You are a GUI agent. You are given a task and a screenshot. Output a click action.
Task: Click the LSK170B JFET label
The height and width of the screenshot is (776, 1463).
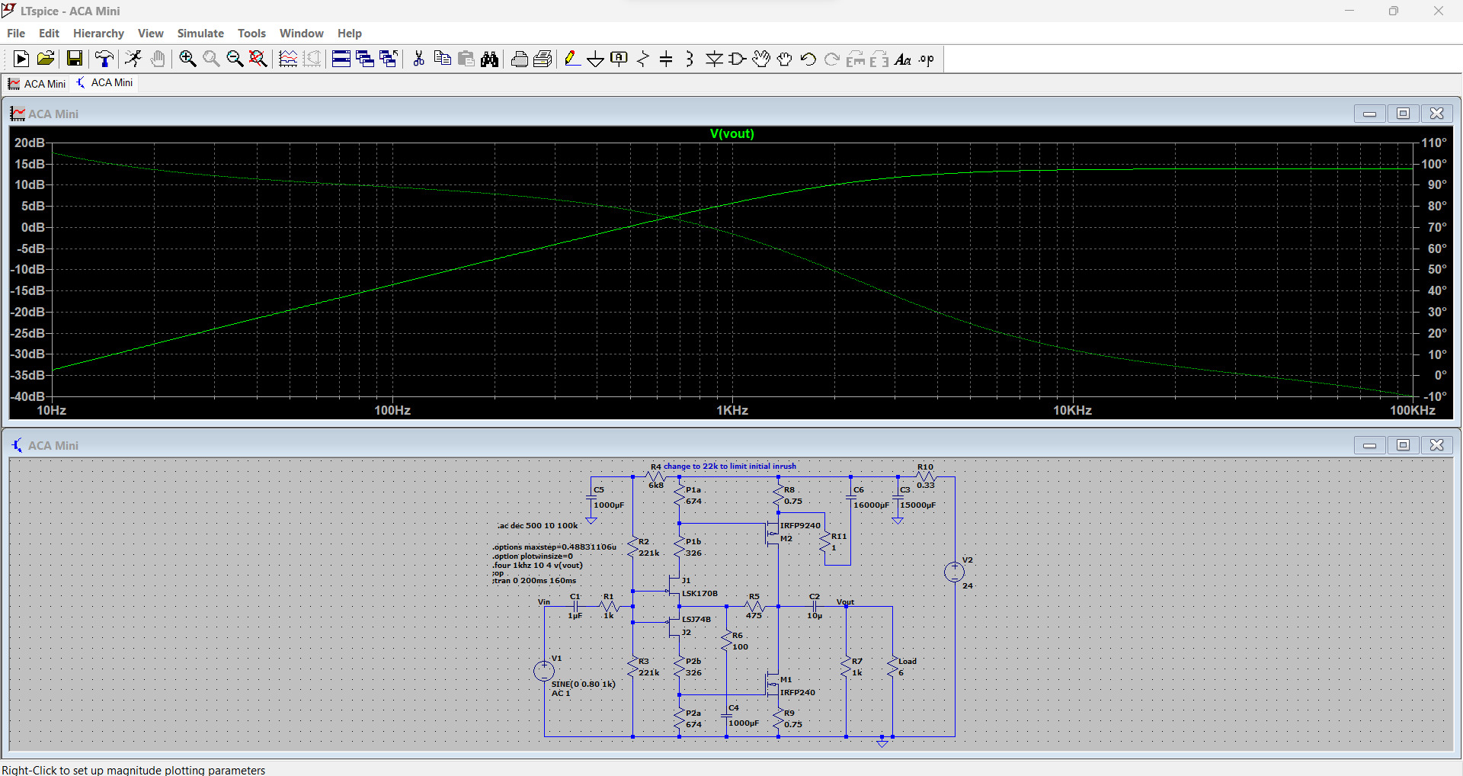coord(699,593)
